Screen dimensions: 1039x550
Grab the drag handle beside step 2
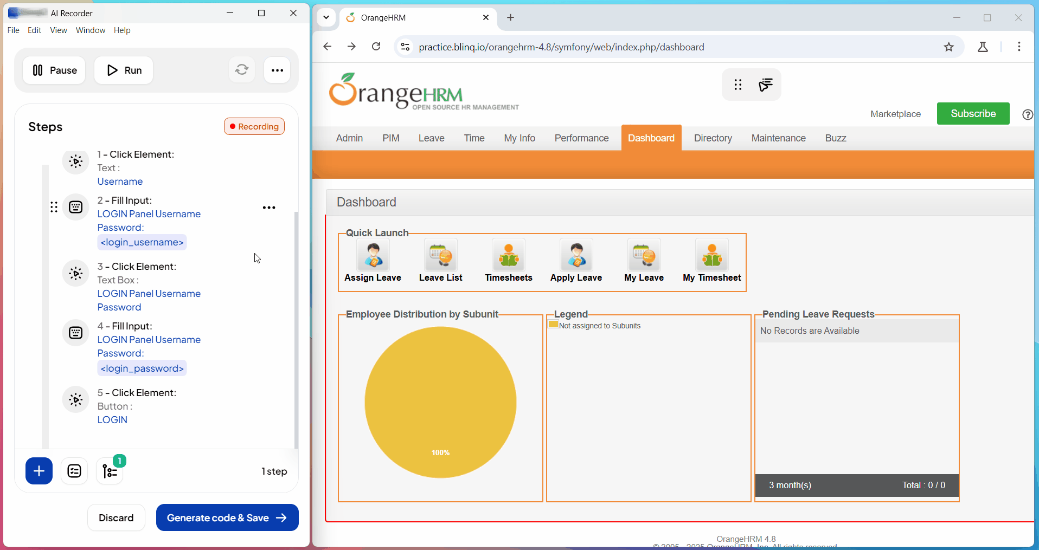[x=54, y=207]
